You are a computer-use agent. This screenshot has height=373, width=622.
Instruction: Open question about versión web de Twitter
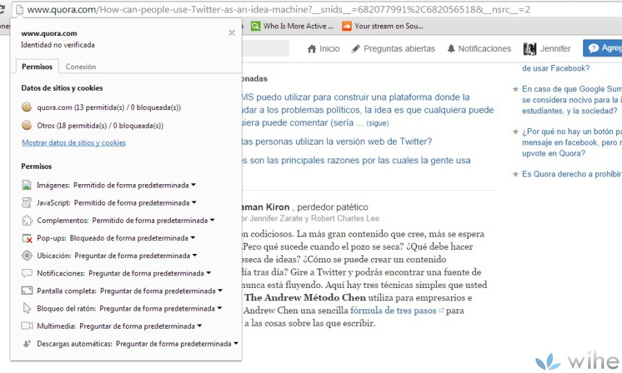(x=337, y=141)
